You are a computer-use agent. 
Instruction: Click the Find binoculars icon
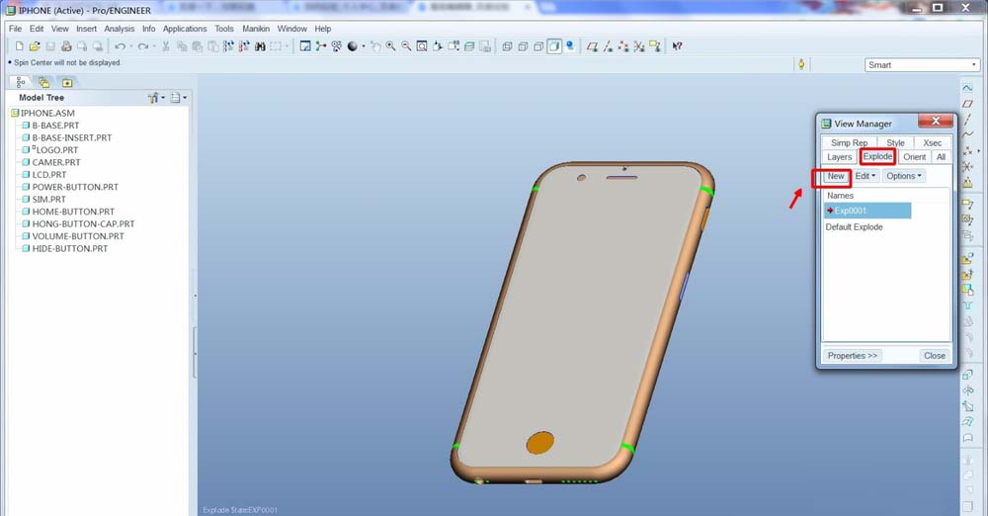260,46
